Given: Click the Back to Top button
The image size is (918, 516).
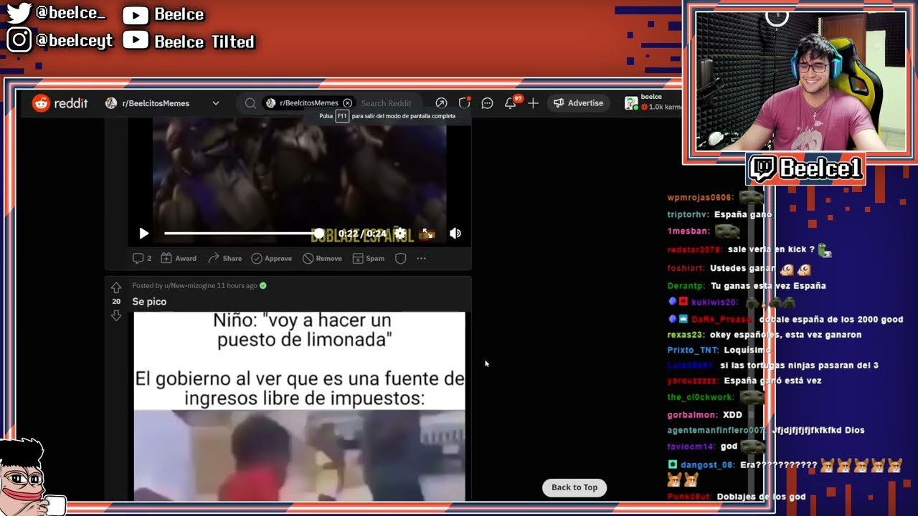Looking at the screenshot, I should [574, 487].
